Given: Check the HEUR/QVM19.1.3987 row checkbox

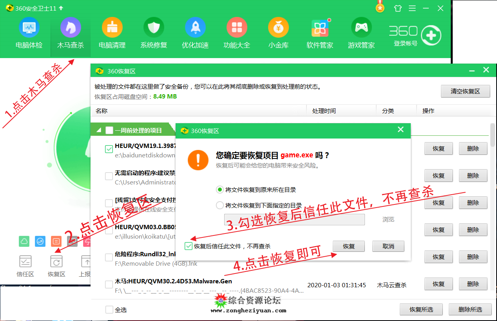Looking at the screenshot, I should click(x=109, y=149).
